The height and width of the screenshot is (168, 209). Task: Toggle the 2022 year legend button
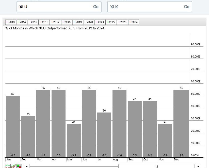point(111,22)
